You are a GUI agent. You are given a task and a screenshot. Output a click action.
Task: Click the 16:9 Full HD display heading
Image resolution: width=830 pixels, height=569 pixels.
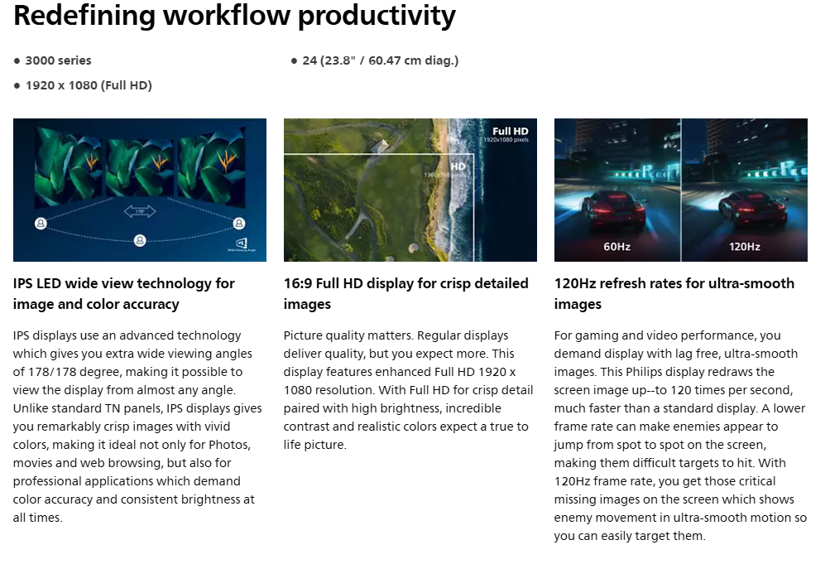405,294
